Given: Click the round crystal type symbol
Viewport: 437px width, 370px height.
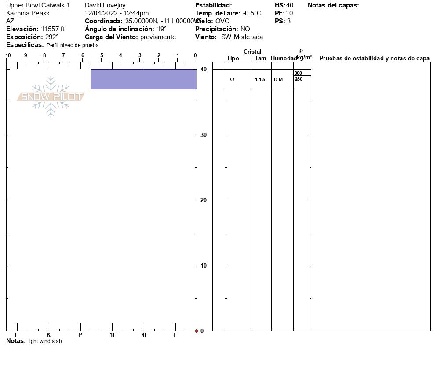Looking at the screenshot, I should 232,79.
